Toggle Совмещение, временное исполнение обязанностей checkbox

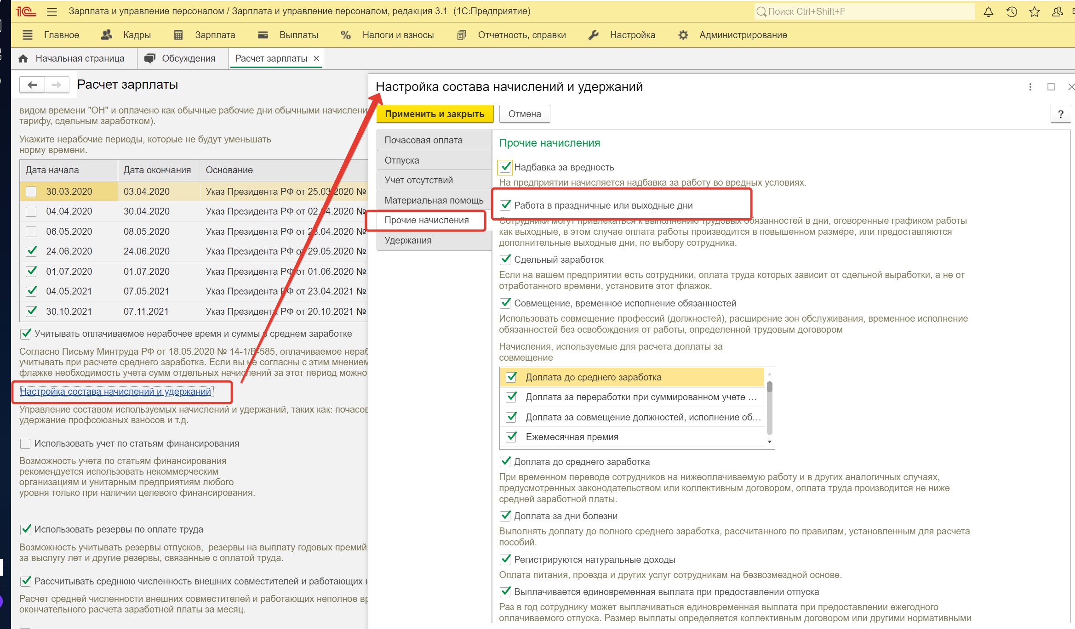505,303
